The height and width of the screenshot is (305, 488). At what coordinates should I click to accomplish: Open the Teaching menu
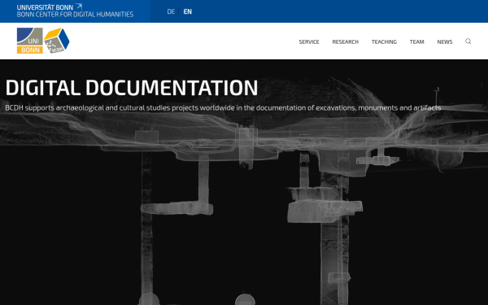384,41
